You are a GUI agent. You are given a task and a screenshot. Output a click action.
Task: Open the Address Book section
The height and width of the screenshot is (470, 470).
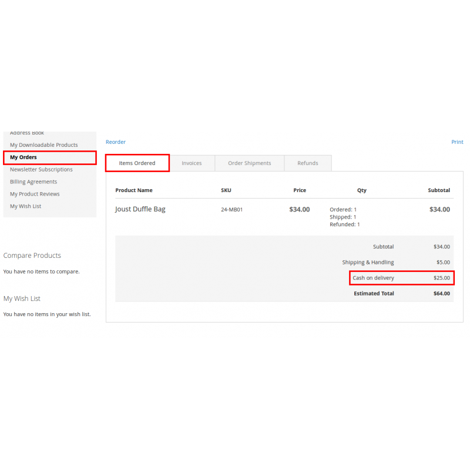[26, 133]
